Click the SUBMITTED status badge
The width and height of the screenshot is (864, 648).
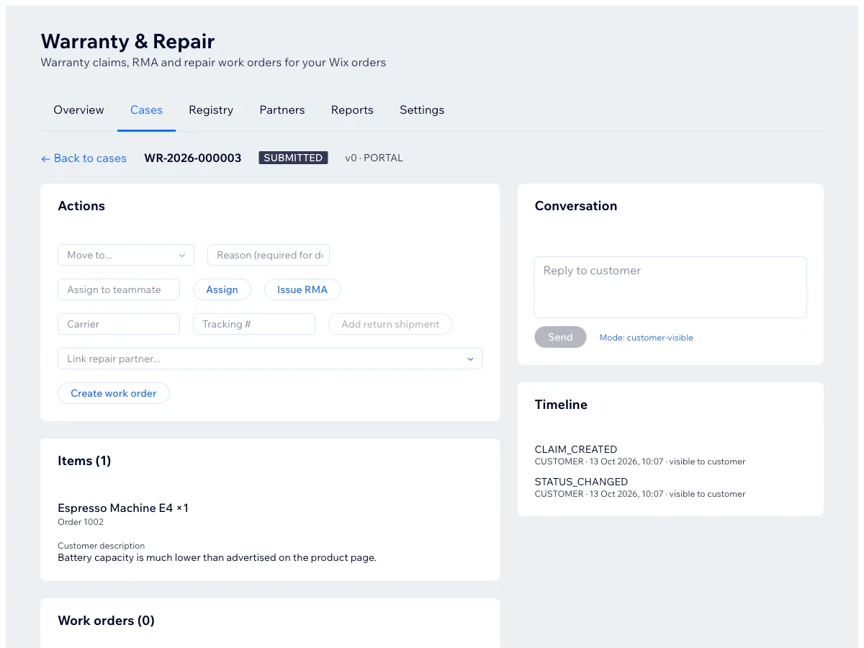(293, 158)
